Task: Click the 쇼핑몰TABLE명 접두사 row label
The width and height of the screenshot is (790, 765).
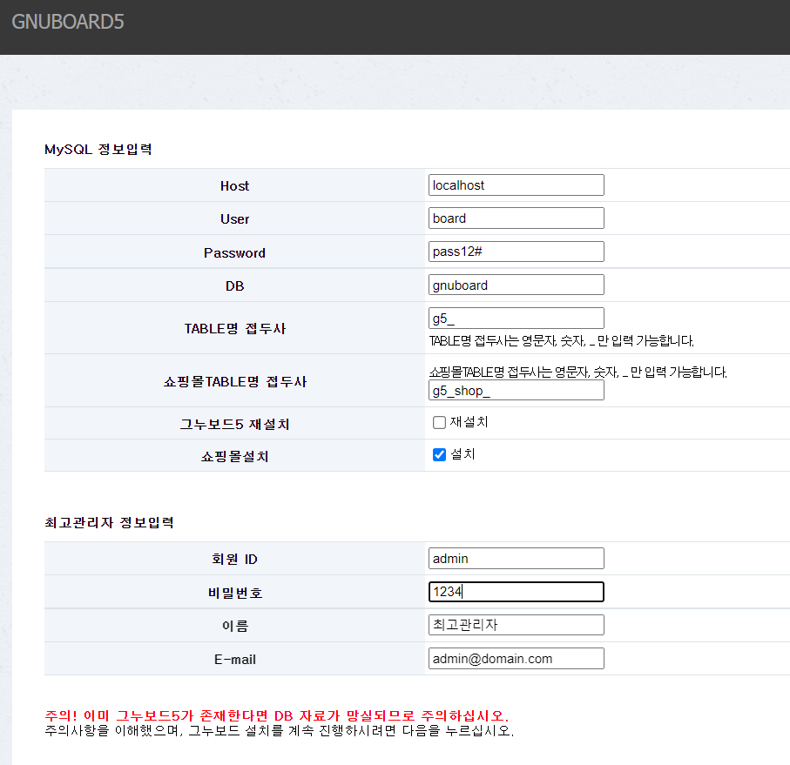Action: pyautogui.click(x=235, y=382)
